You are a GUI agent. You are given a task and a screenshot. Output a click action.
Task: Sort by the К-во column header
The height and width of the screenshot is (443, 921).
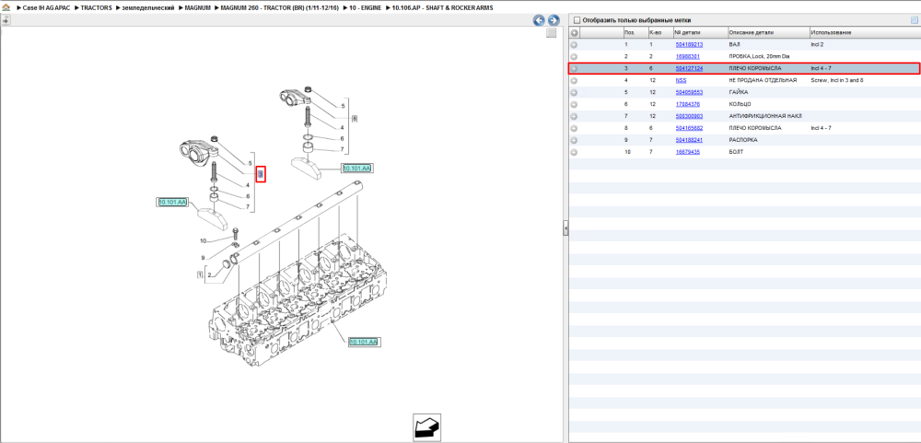point(659,33)
